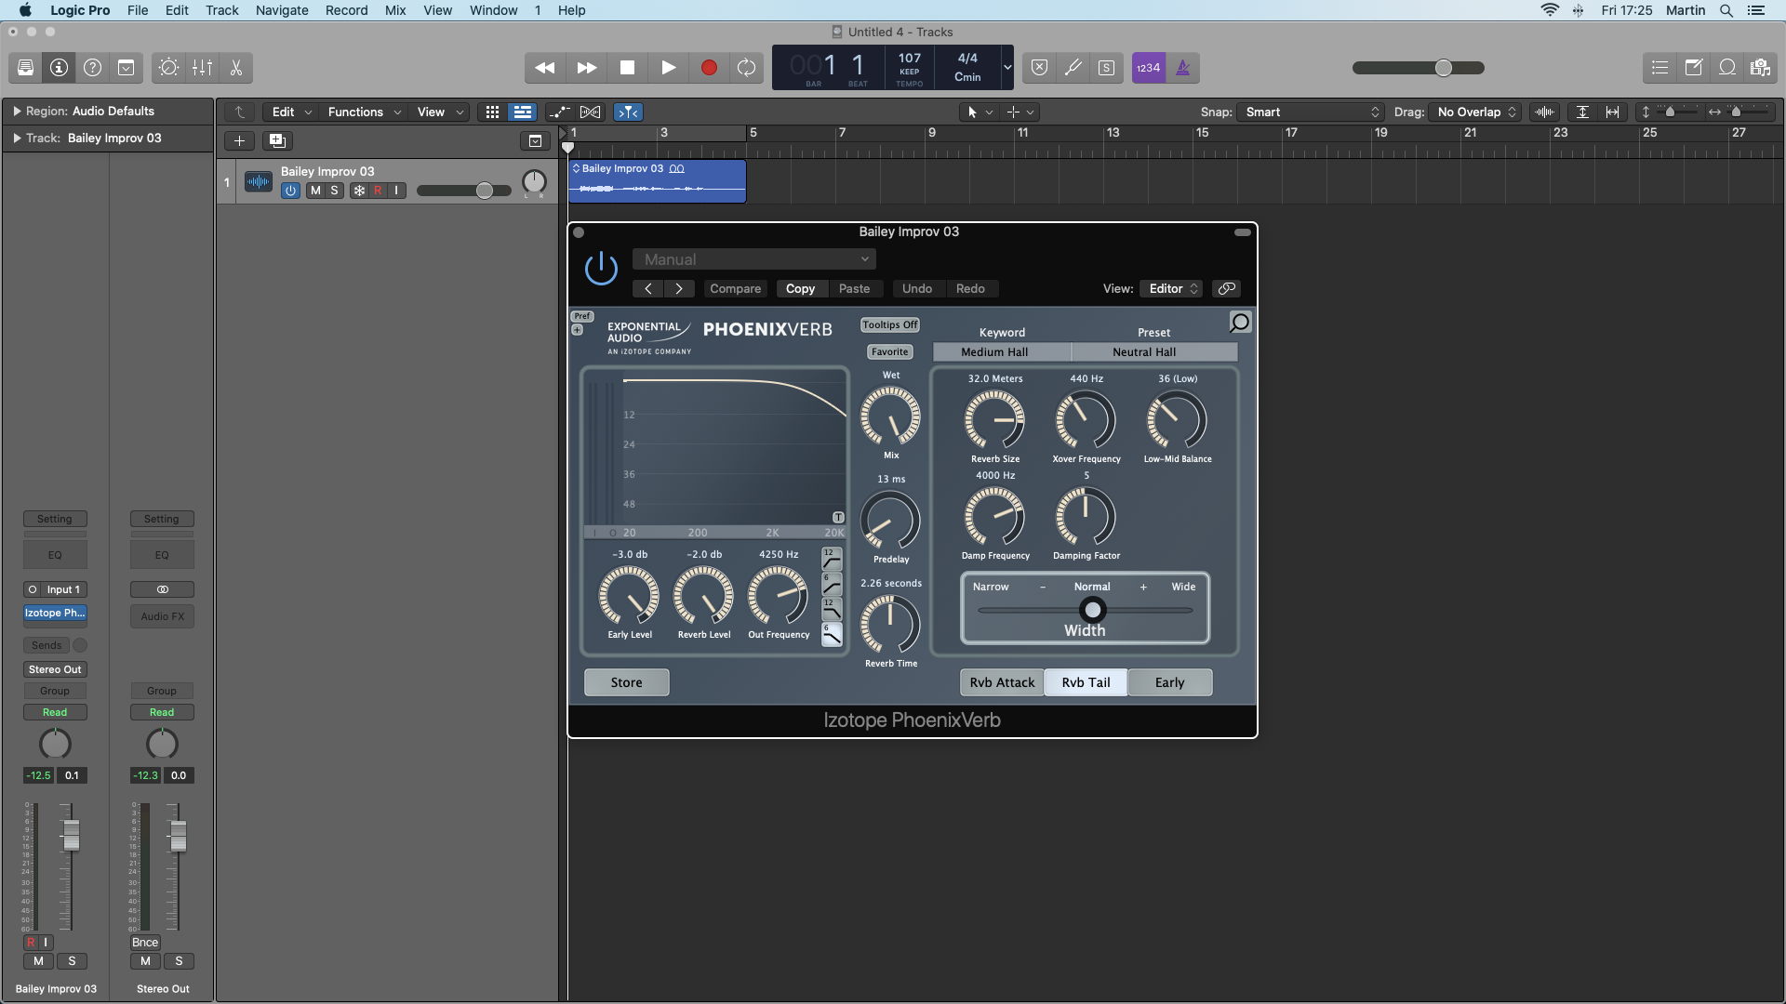The width and height of the screenshot is (1786, 1004).
Task: Click the duplicate track icon
Action: tap(277, 140)
